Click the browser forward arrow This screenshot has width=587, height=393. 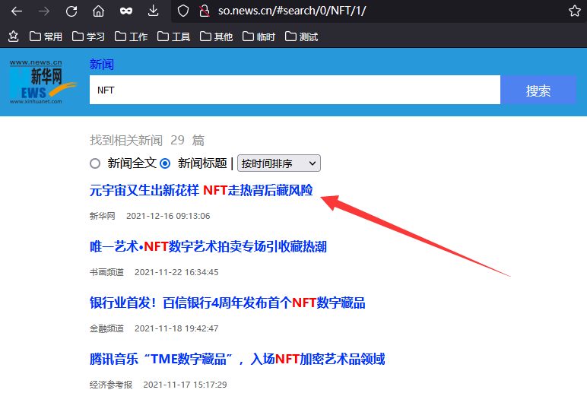pyautogui.click(x=44, y=11)
